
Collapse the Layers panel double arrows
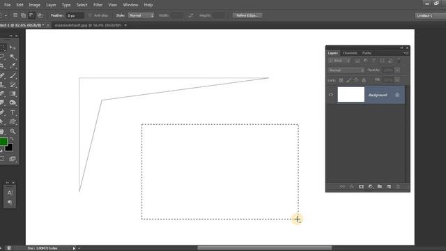[x=401, y=48]
